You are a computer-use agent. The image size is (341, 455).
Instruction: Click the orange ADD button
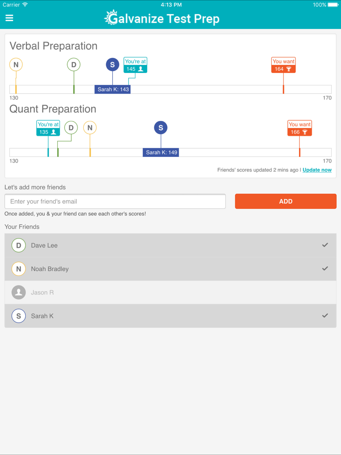coord(286,201)
